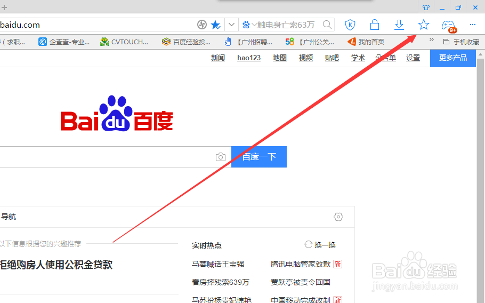Click the Baidu paw search engine icon
Screen dimensions: 485x303
tap(246, 25)
